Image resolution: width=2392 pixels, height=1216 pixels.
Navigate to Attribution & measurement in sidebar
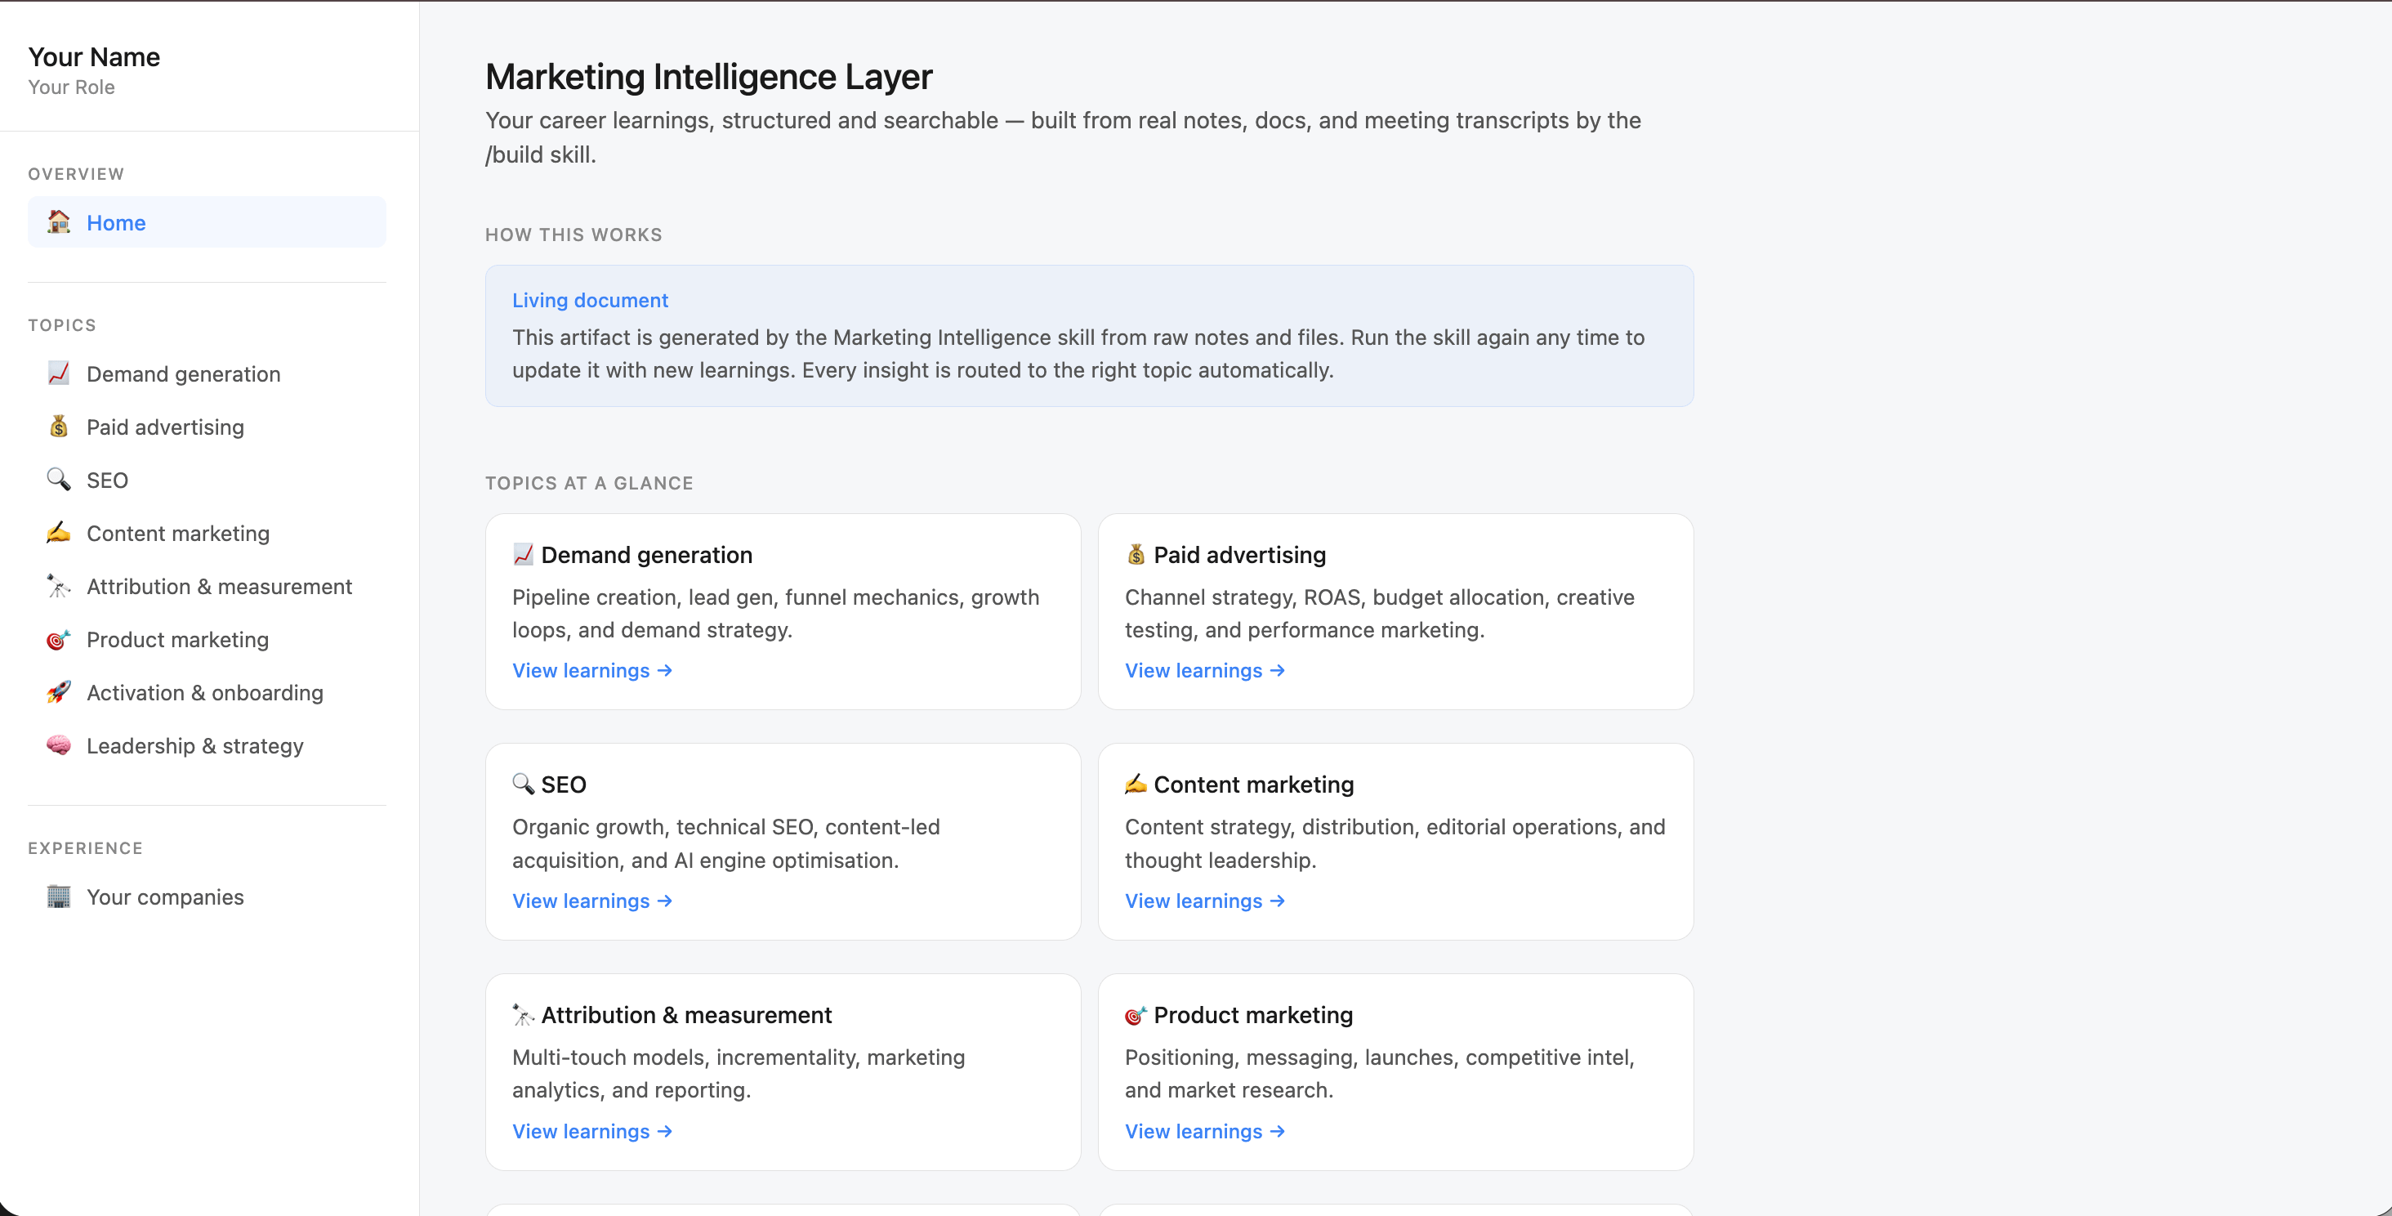[x=207, y=586]
